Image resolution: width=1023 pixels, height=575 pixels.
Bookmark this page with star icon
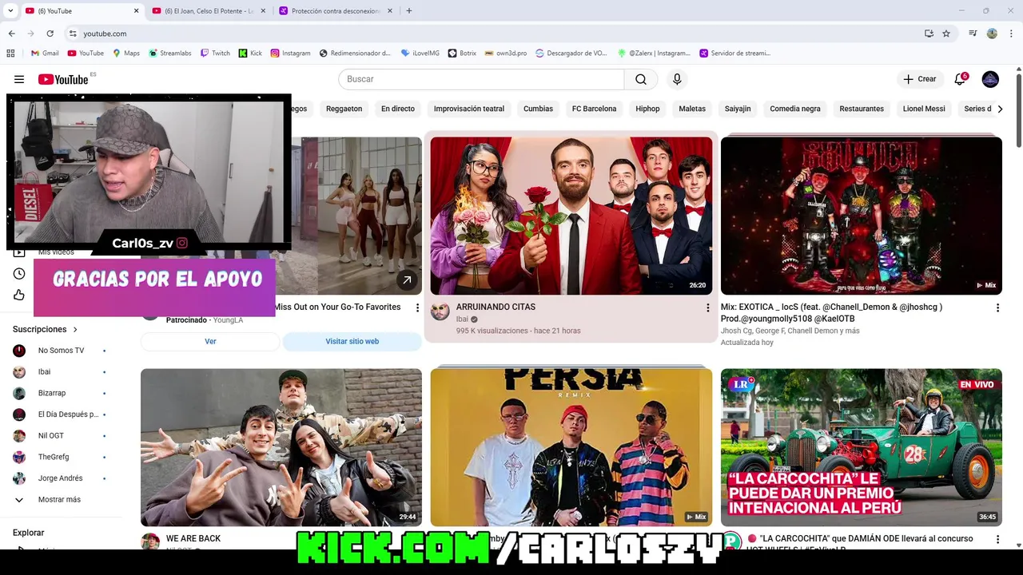[x=946, y=34]
